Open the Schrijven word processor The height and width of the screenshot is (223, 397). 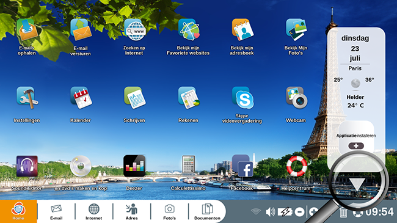point(135,98)
